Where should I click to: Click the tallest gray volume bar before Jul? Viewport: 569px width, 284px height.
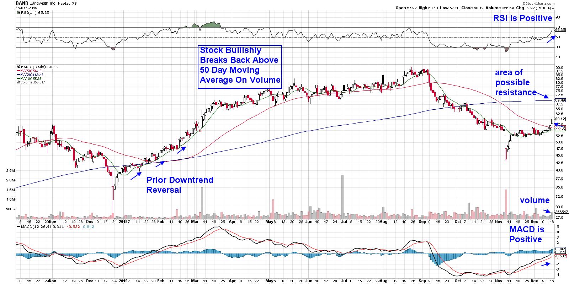click(342, 197)
